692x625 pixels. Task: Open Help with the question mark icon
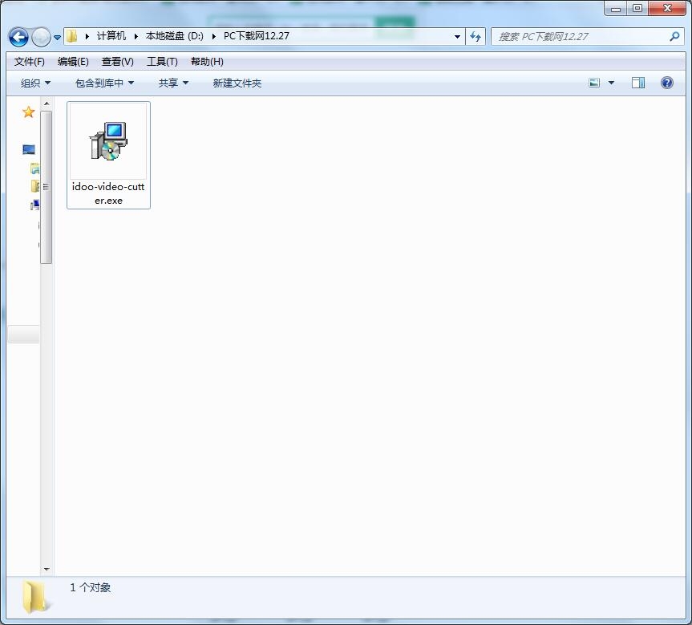click(667, 83)
